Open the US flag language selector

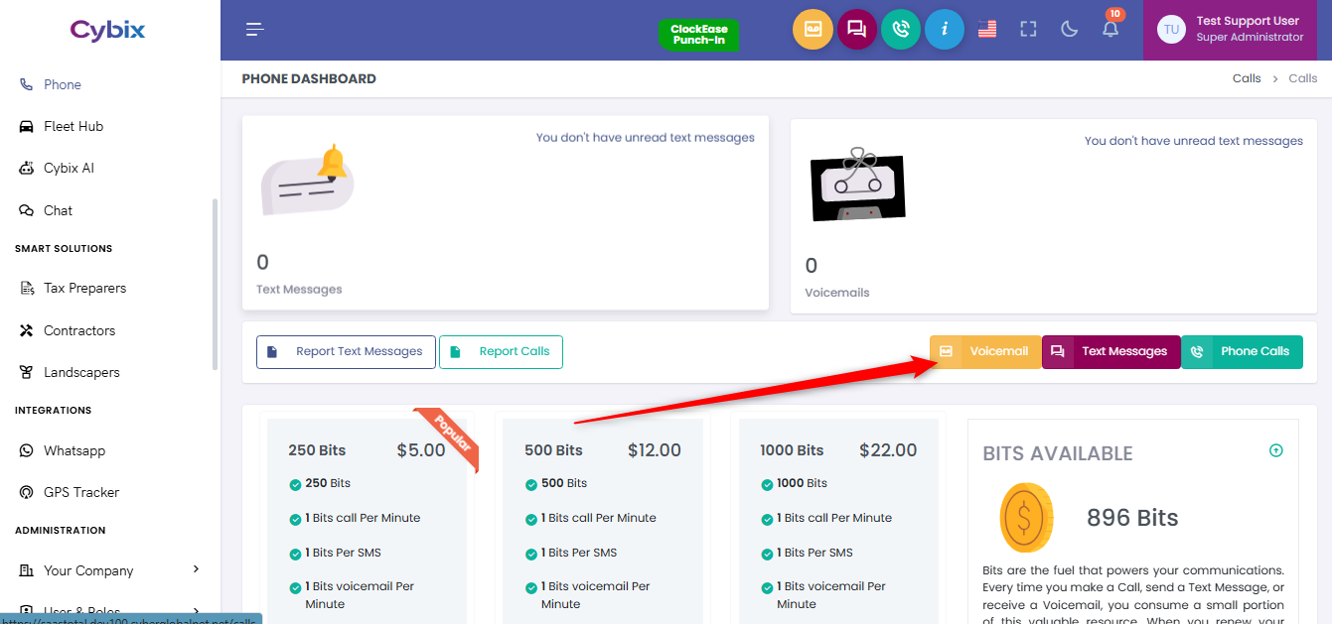coord(987,30)
